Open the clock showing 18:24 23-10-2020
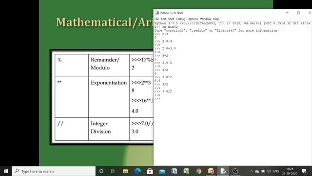The height and width of the screenshot is (176, 312). pyautogui.click(x=290, y=171)
